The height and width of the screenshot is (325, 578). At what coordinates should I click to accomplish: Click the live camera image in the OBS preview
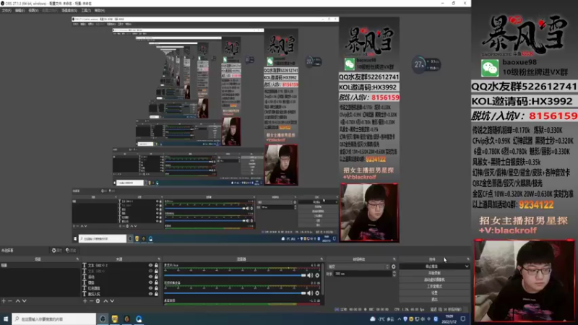[x=369, y=212]
